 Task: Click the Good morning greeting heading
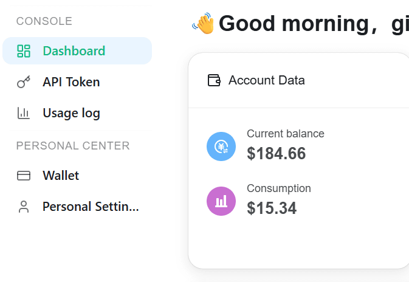pos(314,24)
